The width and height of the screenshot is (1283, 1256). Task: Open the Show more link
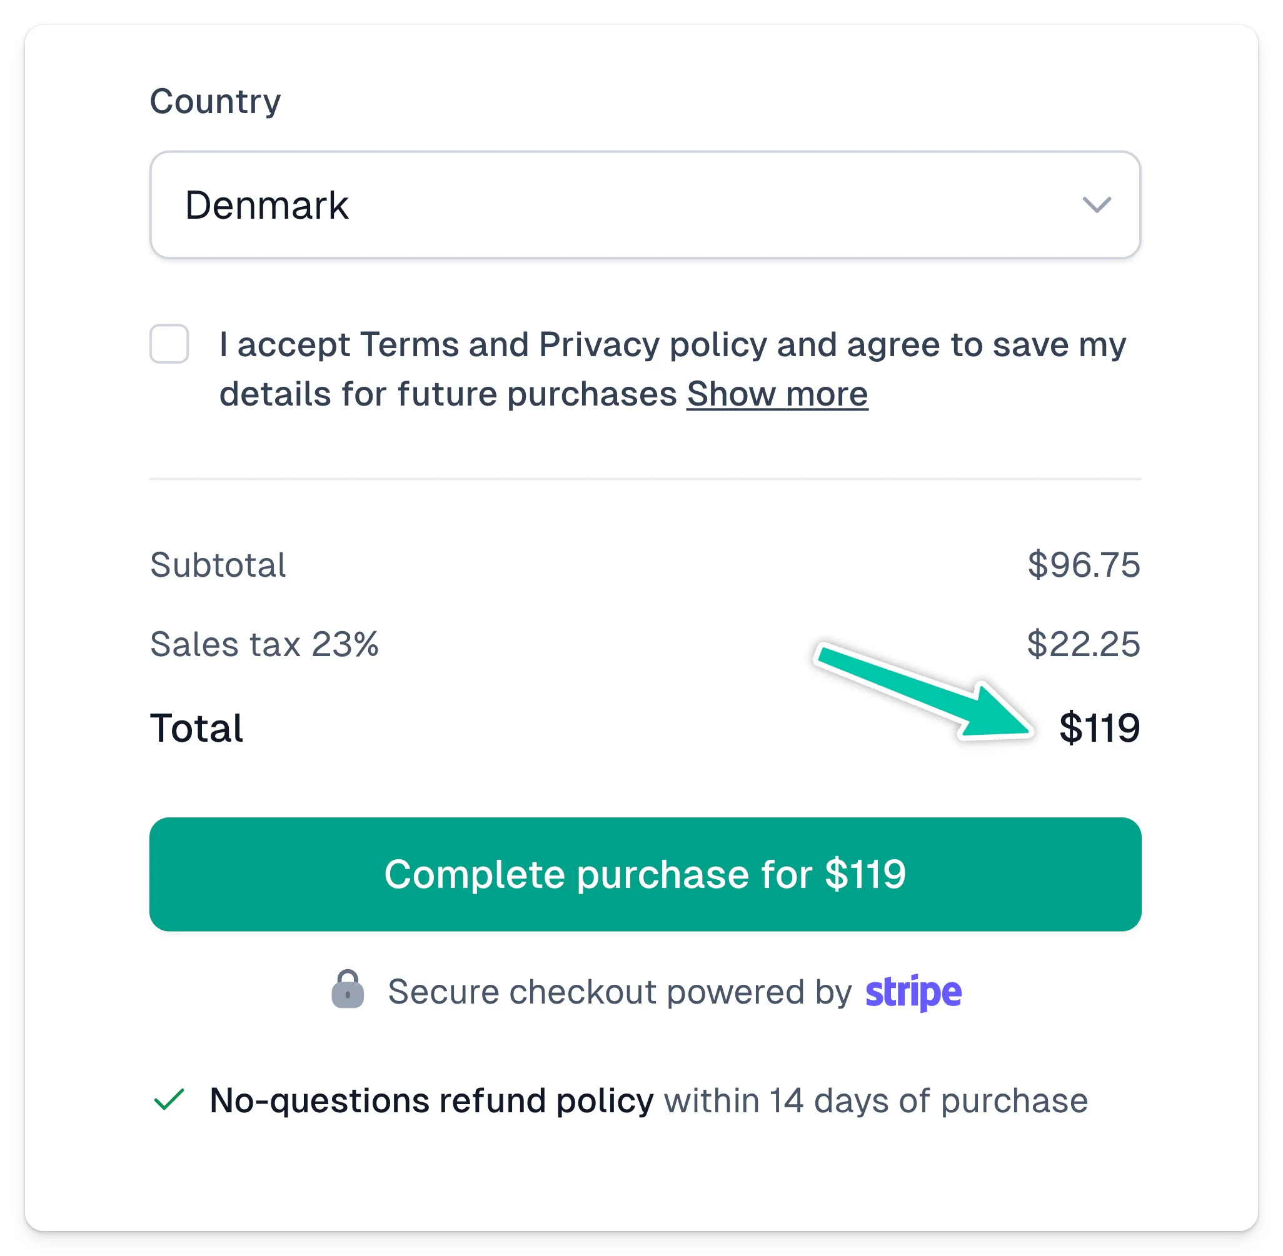(777, 394)
